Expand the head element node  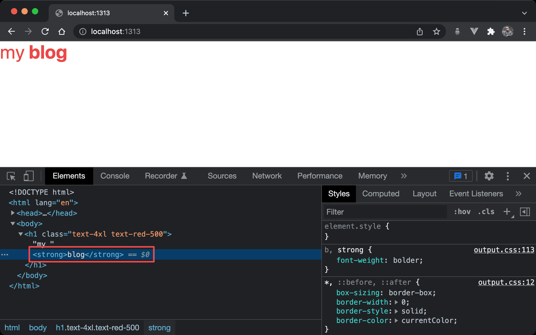point(13,213)
